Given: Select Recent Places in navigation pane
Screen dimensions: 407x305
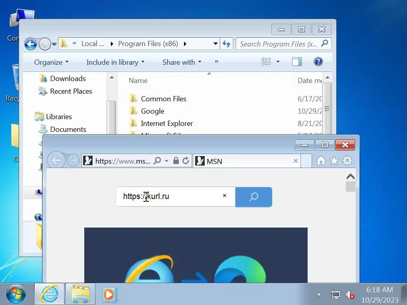Looking at the screenshot, I should click(x=71, y=91).
